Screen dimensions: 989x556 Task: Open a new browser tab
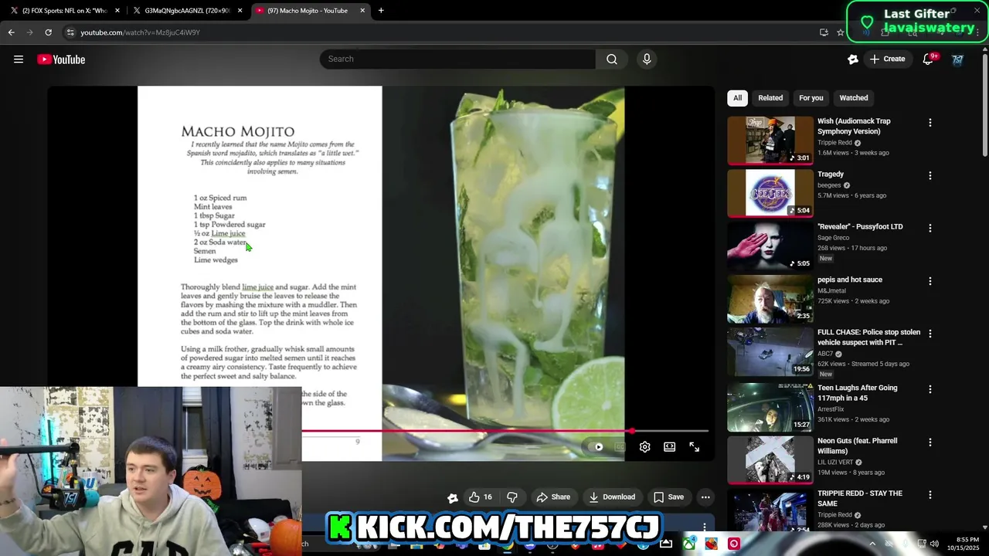381,11
